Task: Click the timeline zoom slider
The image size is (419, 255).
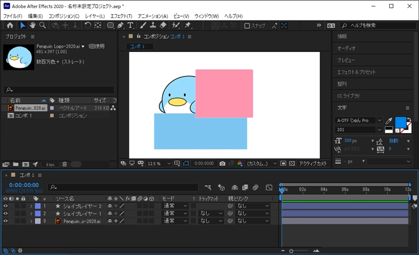Action: click(x=299, y=251)
